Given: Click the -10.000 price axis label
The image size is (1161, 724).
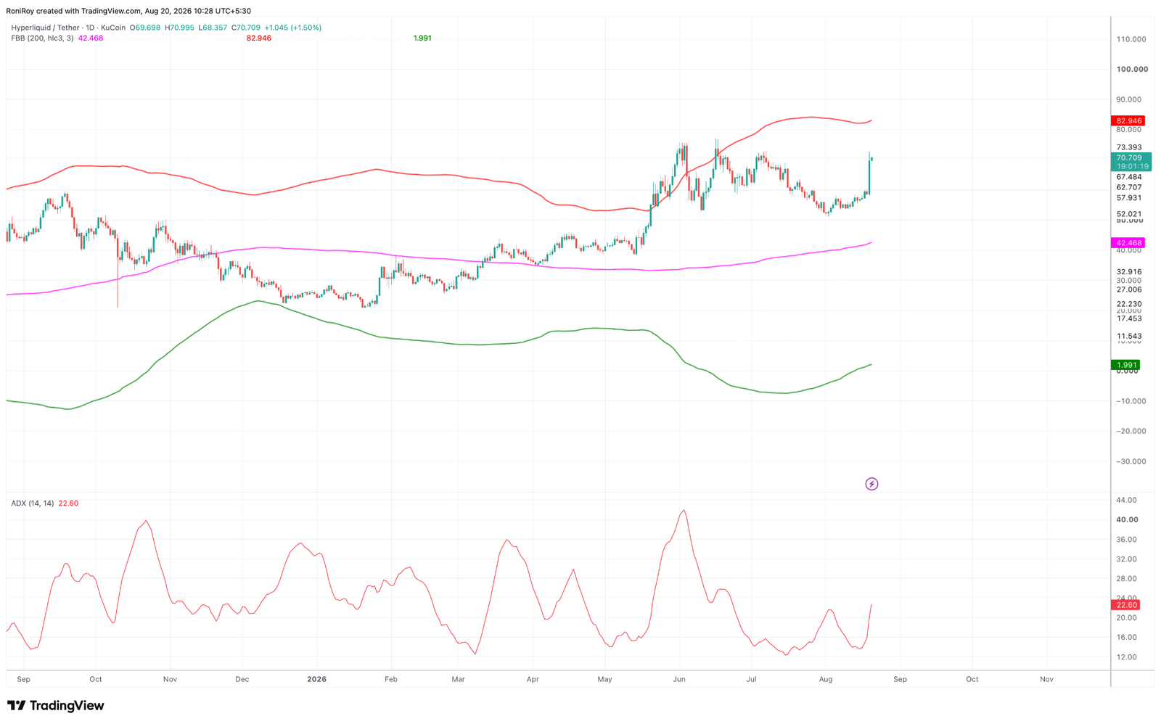Looking at the screenshot, I should click(1130, 401).
